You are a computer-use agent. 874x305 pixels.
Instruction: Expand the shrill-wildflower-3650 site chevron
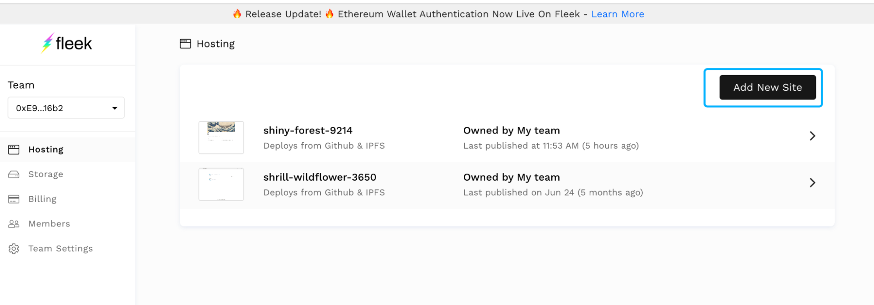812,183
